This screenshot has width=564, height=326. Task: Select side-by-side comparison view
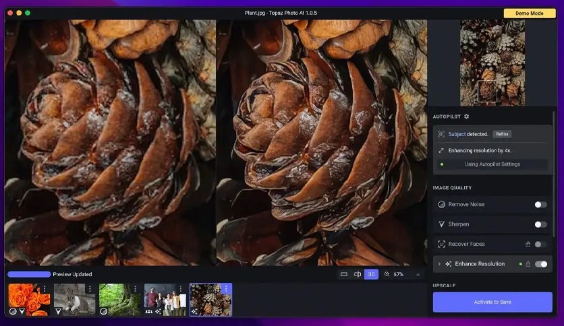pos(371,274)
